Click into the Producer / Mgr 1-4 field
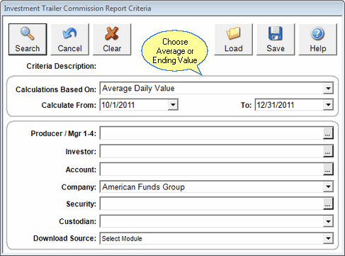Screen dimensions: 345x256 (x=212, y=133)
